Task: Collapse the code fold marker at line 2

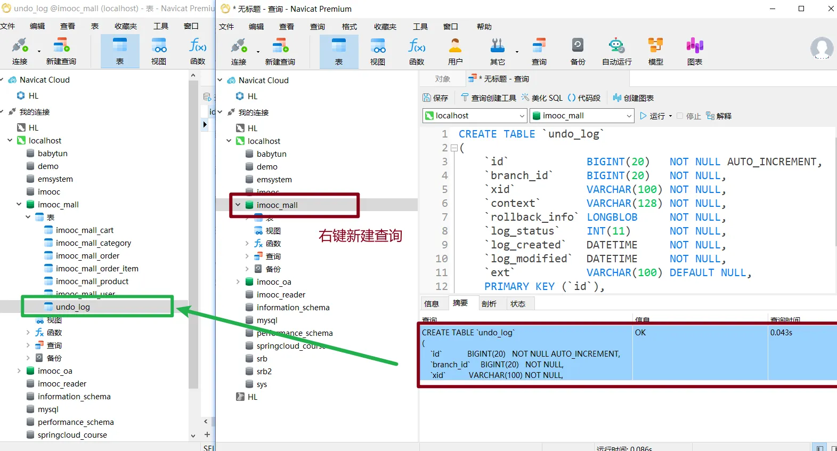Action: click(454, 148)
